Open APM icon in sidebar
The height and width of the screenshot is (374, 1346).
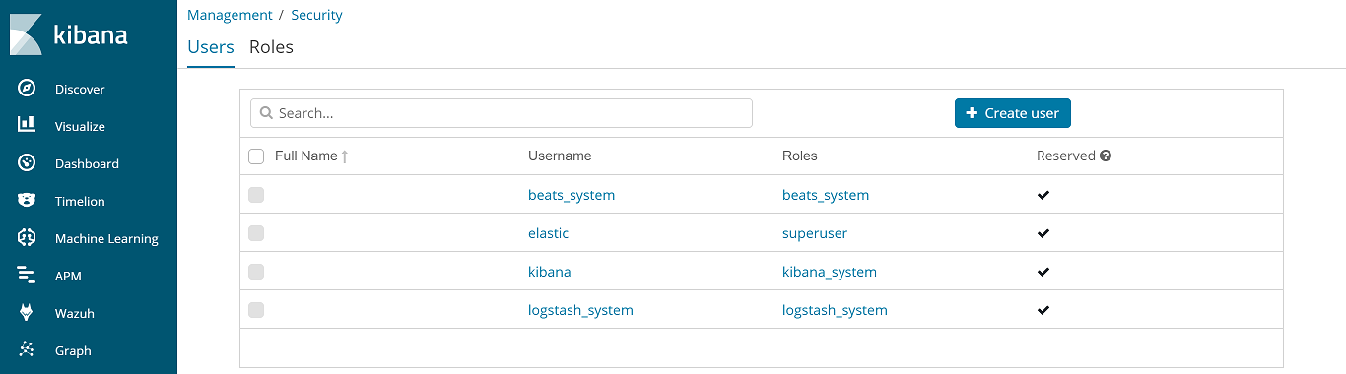click(x=27, y=276)
